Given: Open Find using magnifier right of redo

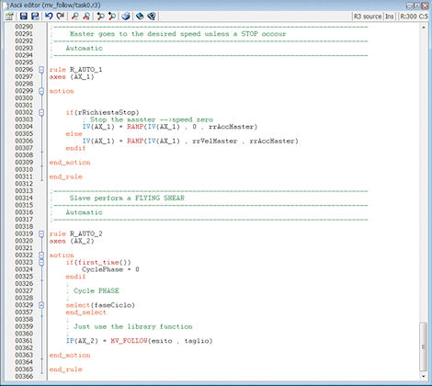Looking at the screenshot, I should coord(74,17).
